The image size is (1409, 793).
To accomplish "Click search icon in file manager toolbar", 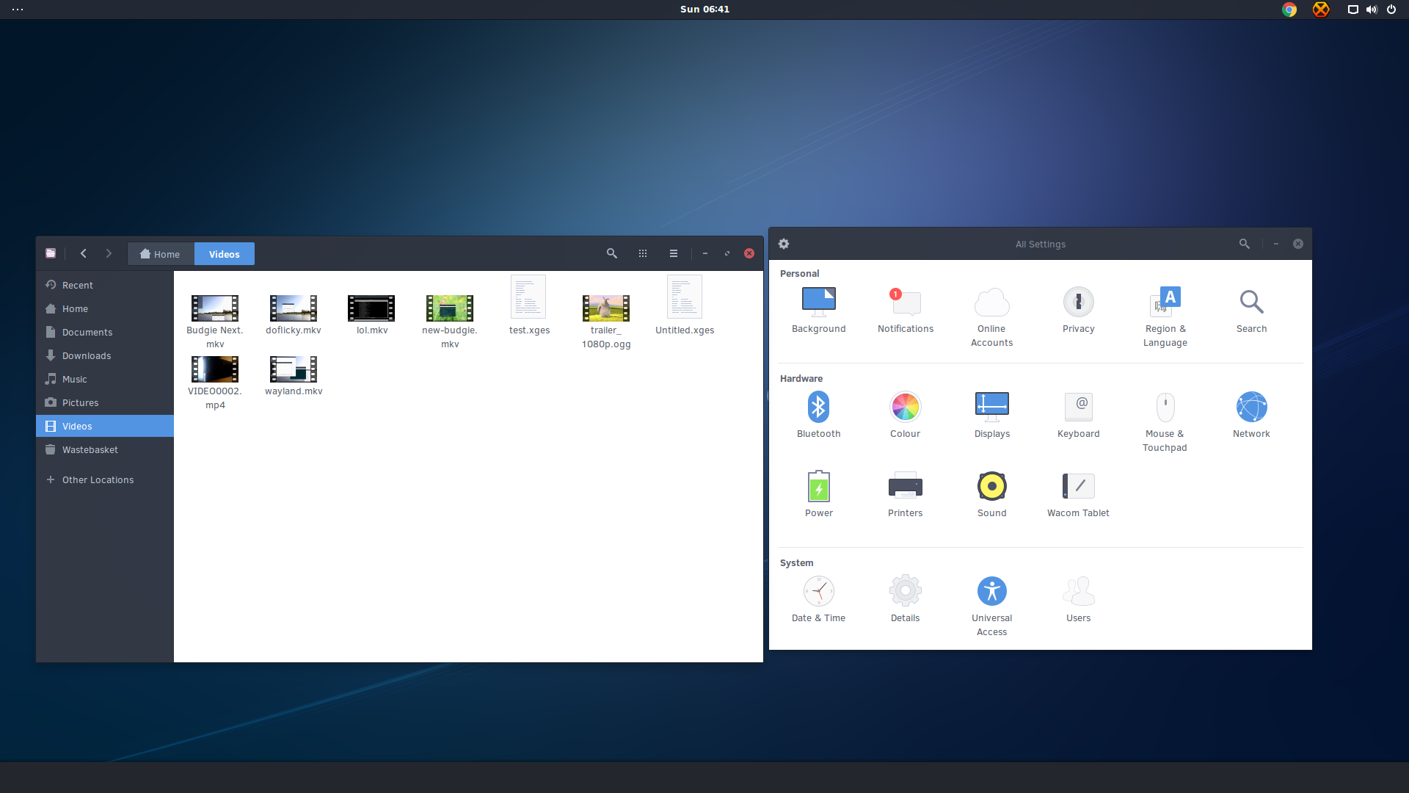I will pyautogui.click(x=611, y=253).
